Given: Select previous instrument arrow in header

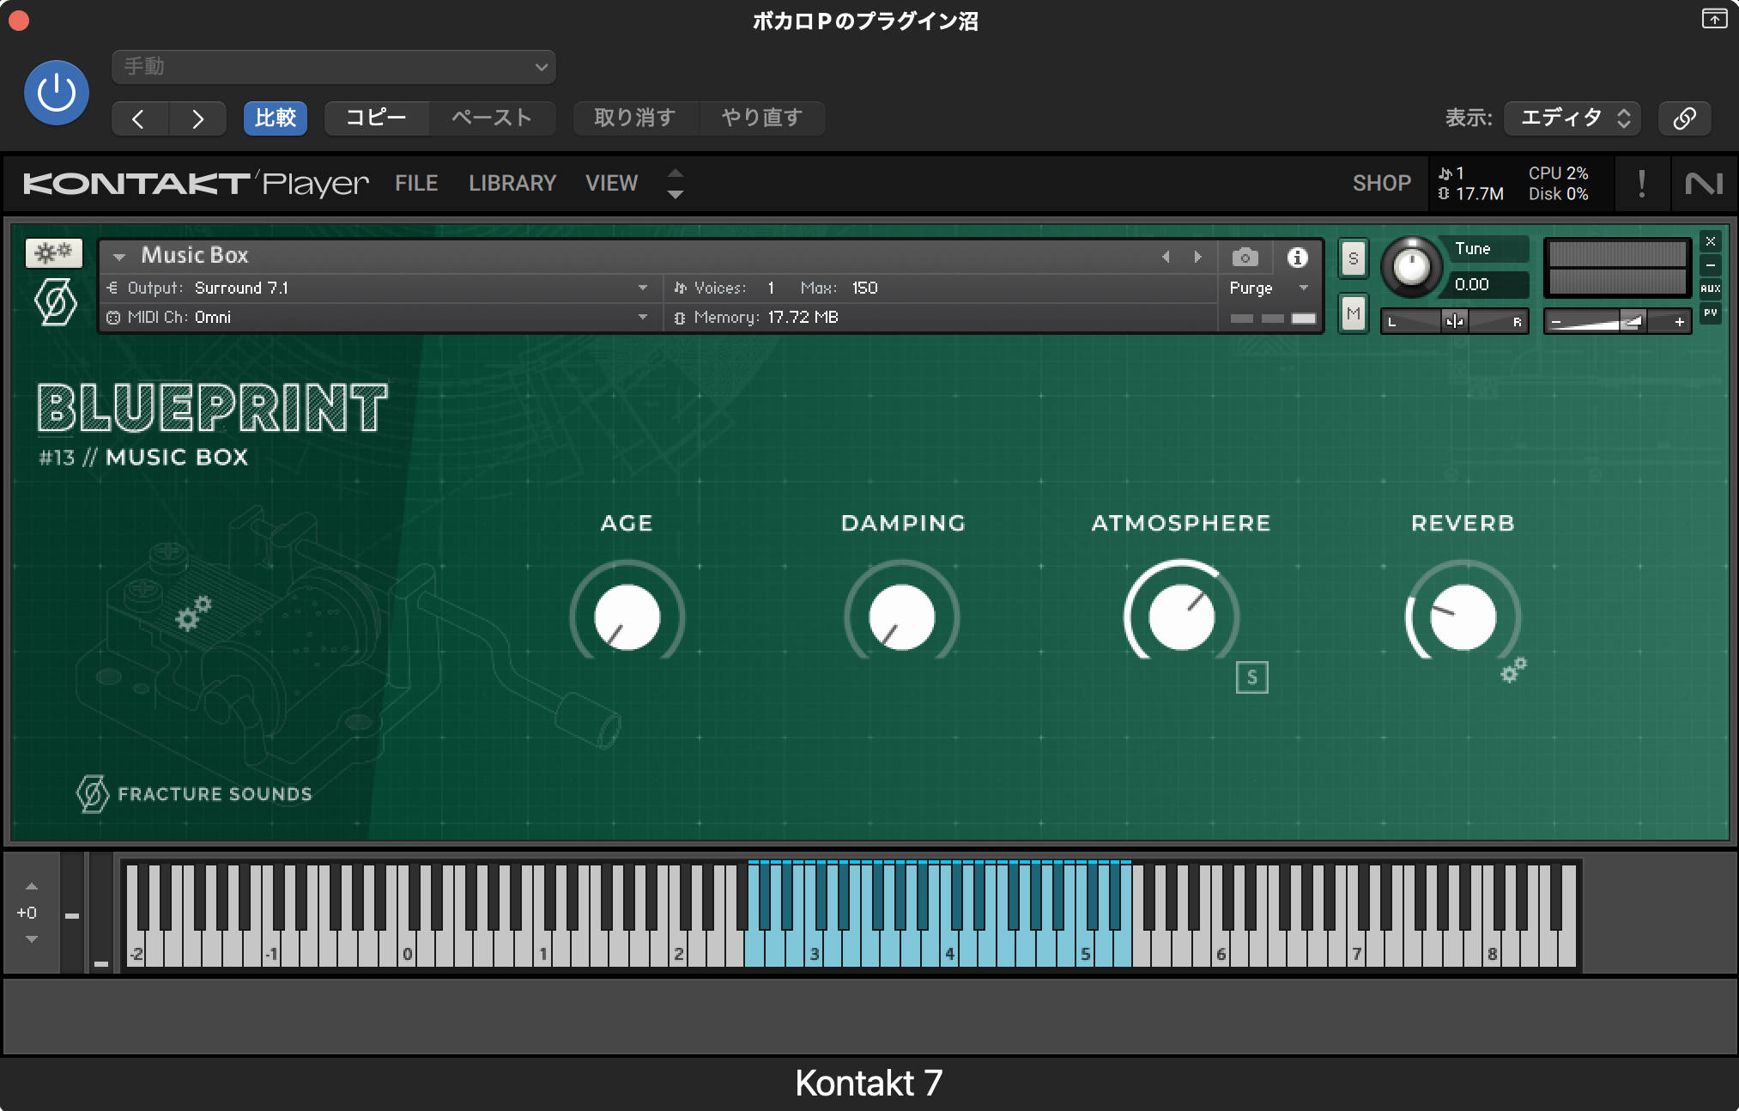Looking at the screenshot, I should tap(1166, 257).
